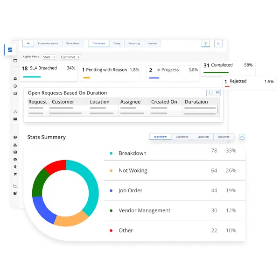This screenshot has height=280, width=280.
Task: Switch to the Preventive Works tab
Action: tap(48, 43)
